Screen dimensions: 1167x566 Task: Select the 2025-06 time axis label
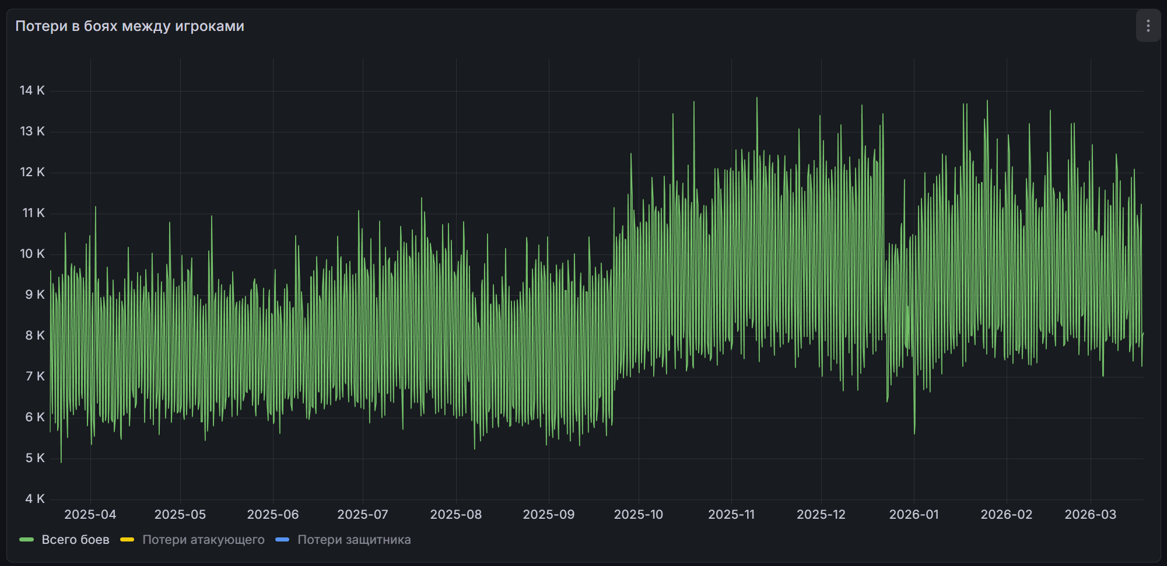(272, 515)
